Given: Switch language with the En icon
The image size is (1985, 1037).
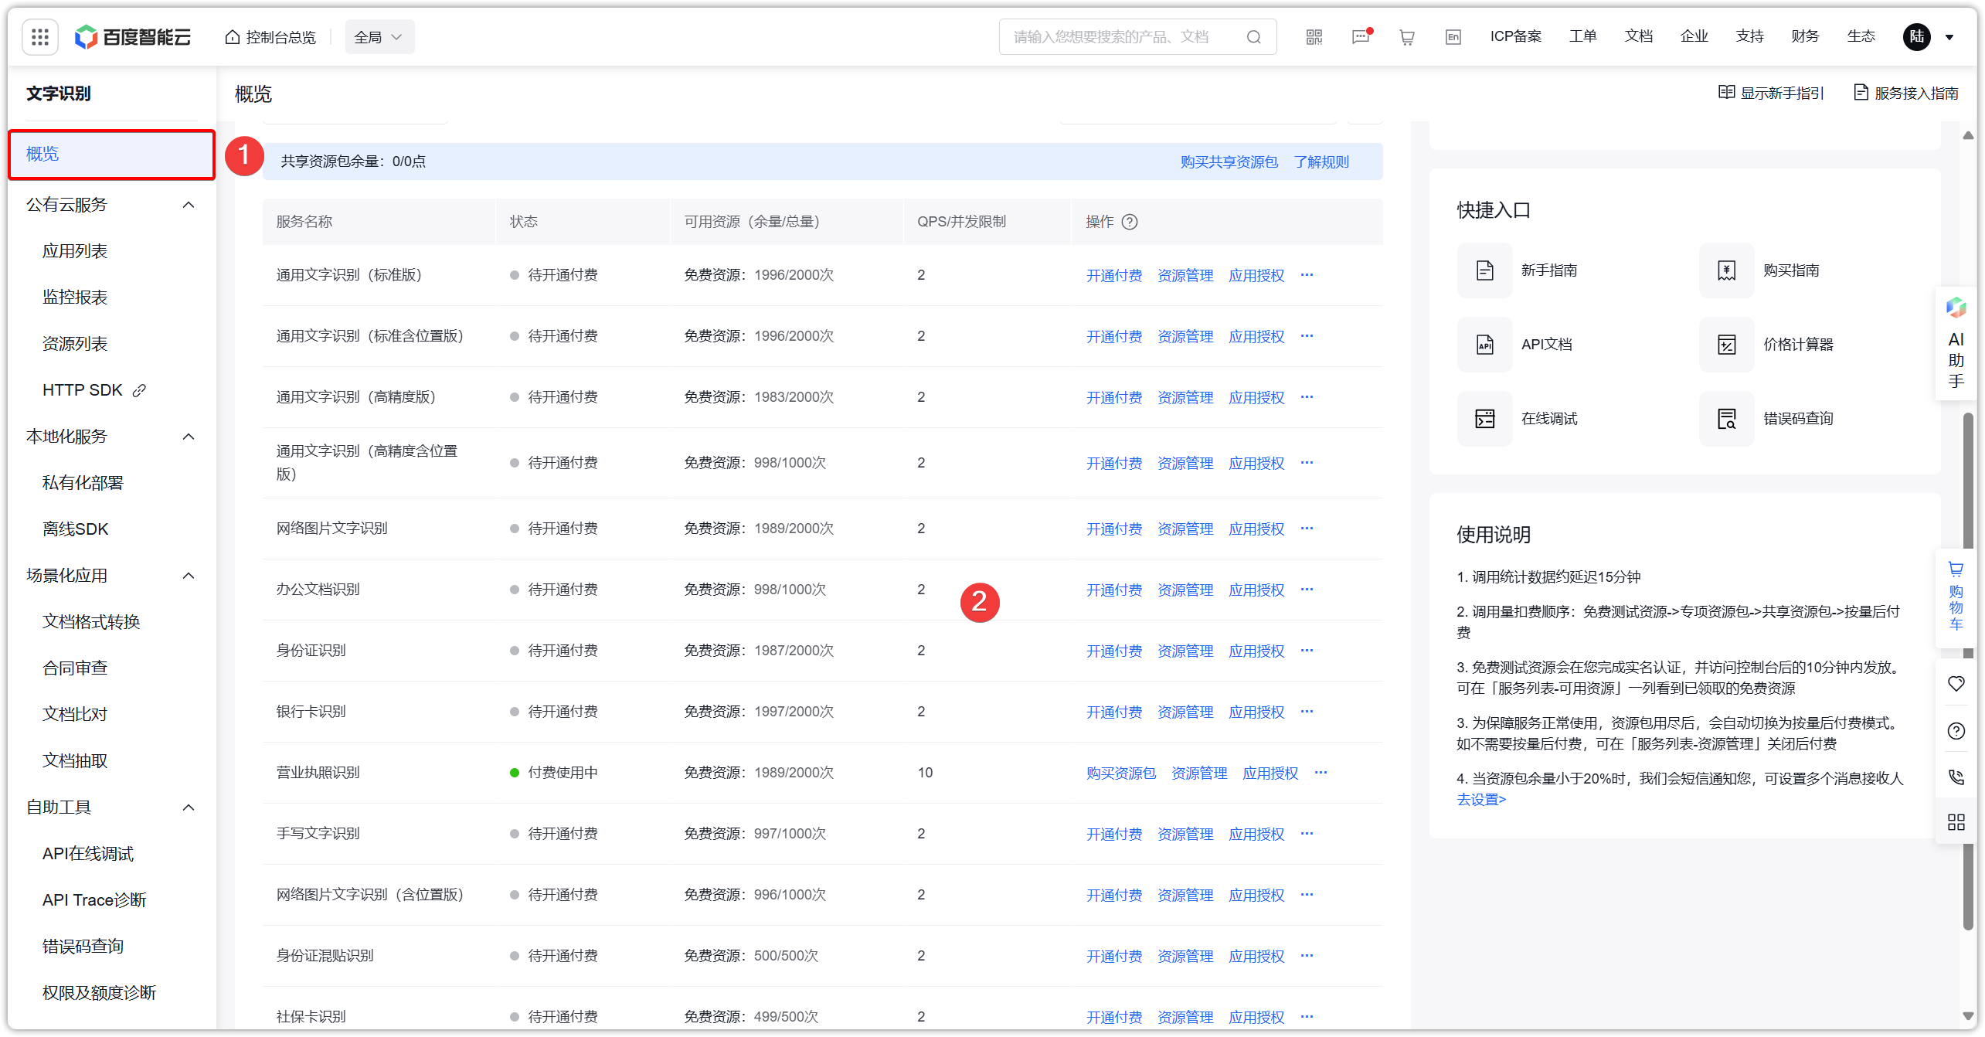Looking at the screenshot, I should 1453,37.
